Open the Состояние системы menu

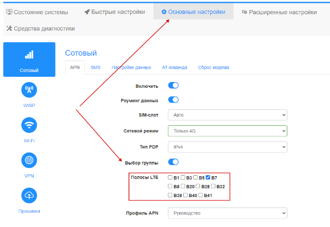pyautogui.click(x=37, y=12)
